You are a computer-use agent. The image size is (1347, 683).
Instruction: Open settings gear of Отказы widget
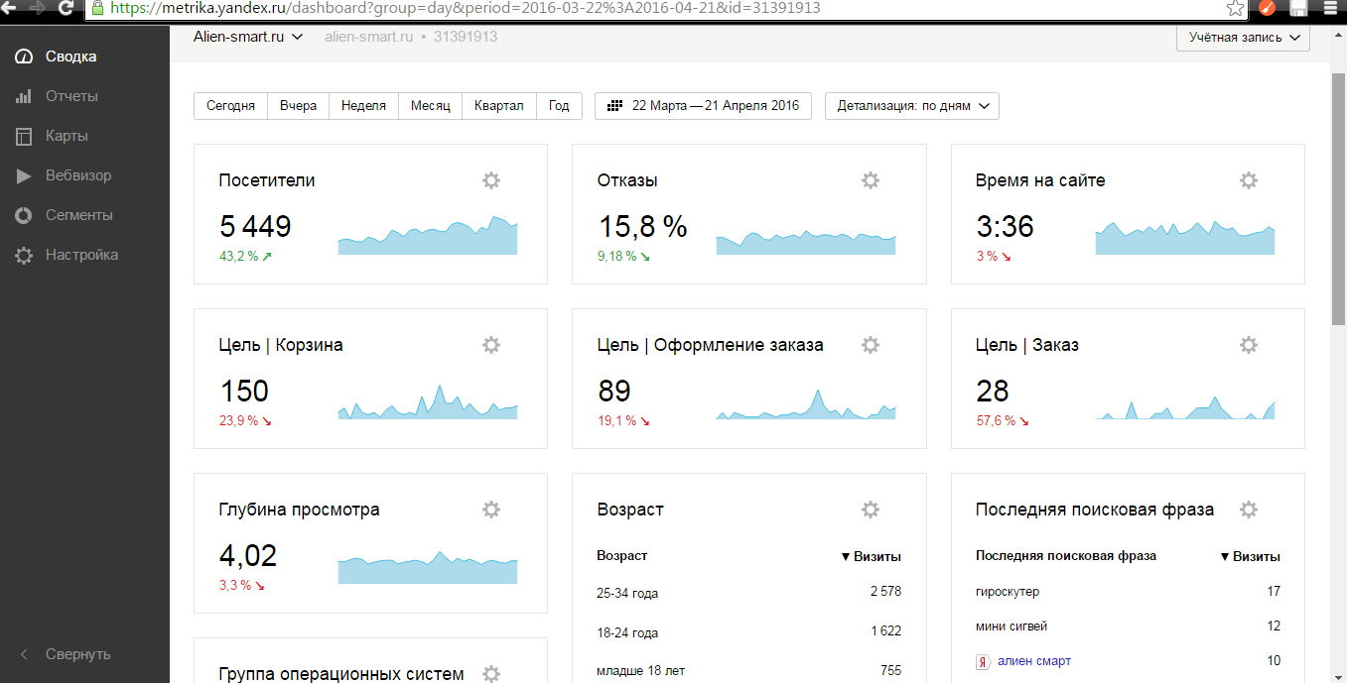[871, 180]
